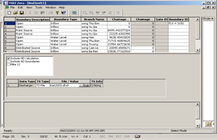Click the song Thu Bon cell in row 1
Screen dimensions: 217x140
coord(94,23)
